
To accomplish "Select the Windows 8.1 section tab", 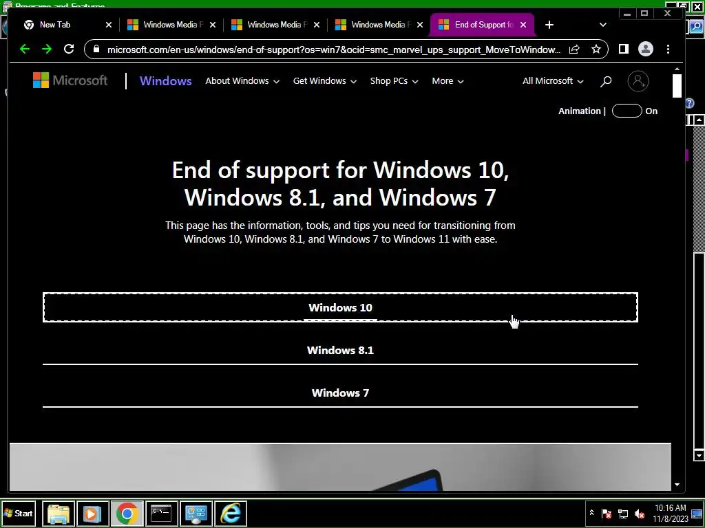I will 340,350.
